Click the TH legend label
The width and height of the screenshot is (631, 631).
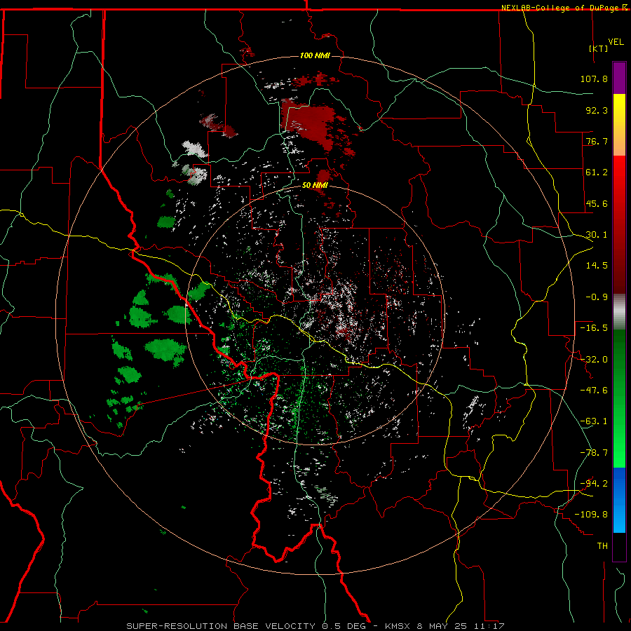602,546
